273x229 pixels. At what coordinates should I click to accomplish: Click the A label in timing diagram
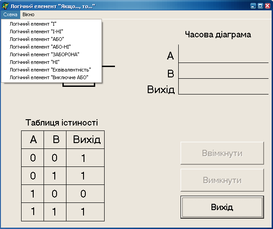[170, 56]
